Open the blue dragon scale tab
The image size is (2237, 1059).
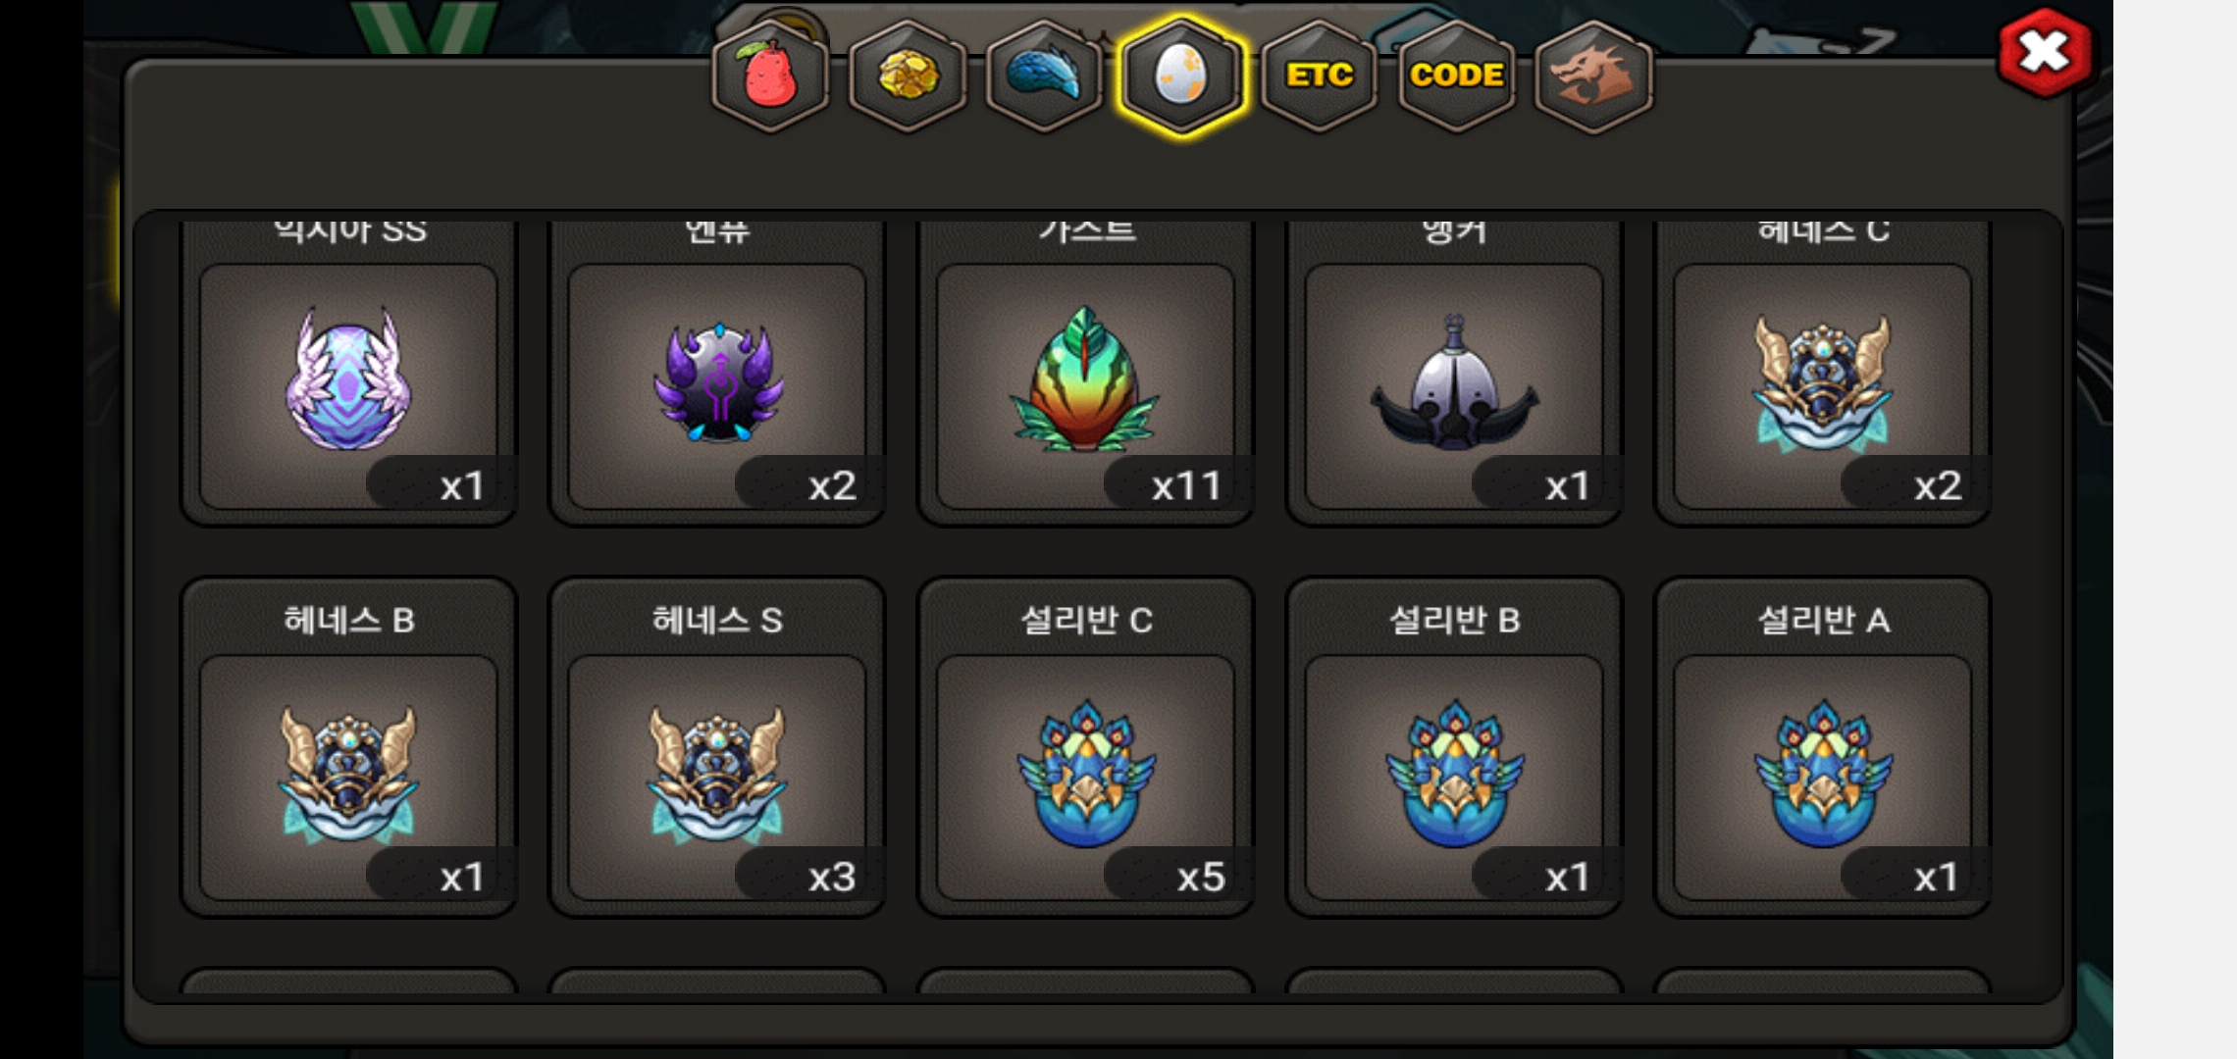click(1045, 76)
